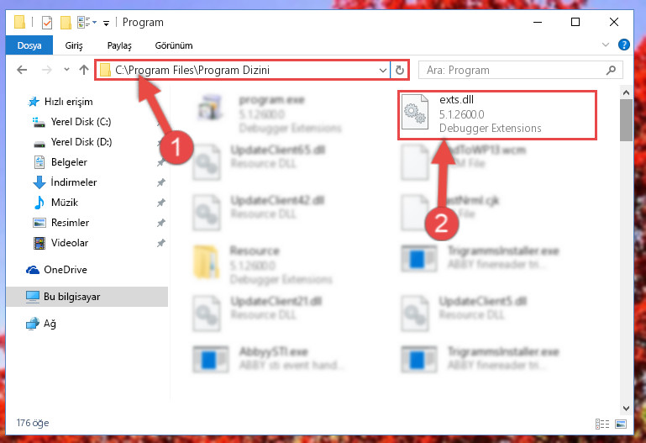Open the Dosya menu tab

point(29,45)
